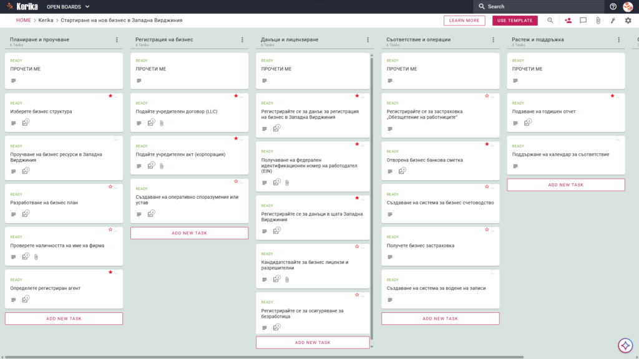Click the board horizontal scrollbar
The width and height of the screenshot is (639, 359).
click(x=264, y=357)
